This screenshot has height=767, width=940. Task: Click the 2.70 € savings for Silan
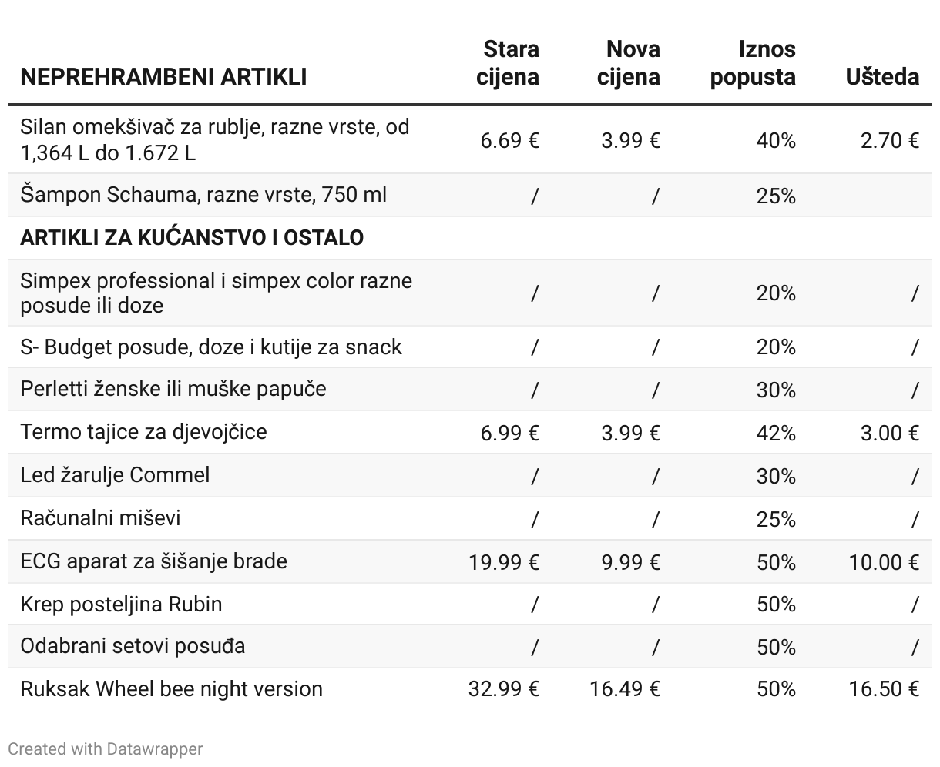coord(890,141)
